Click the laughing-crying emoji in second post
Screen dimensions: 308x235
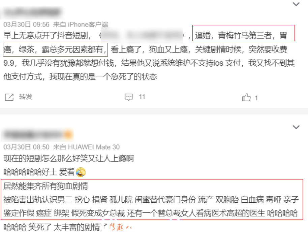81,172
